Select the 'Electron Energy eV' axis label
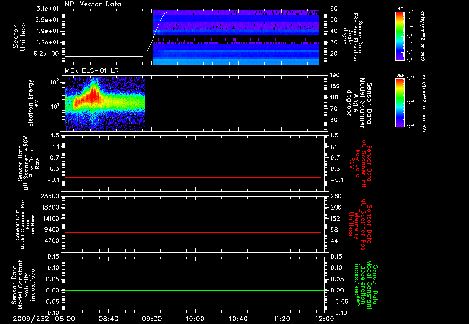 (33, 103)
